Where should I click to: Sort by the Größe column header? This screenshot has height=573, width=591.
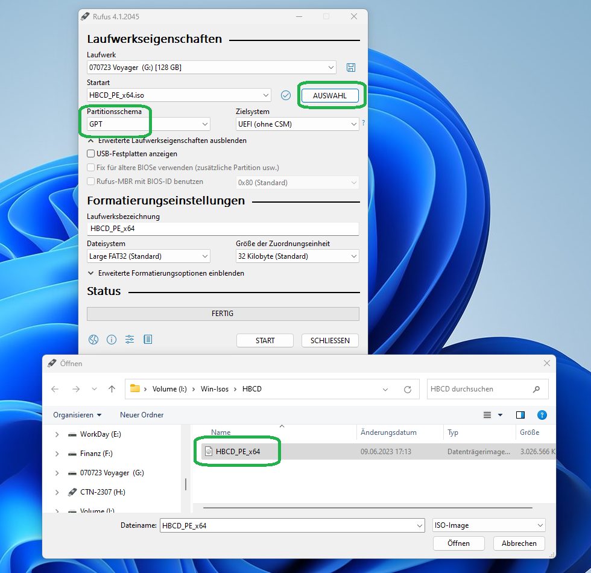point(536,432)
